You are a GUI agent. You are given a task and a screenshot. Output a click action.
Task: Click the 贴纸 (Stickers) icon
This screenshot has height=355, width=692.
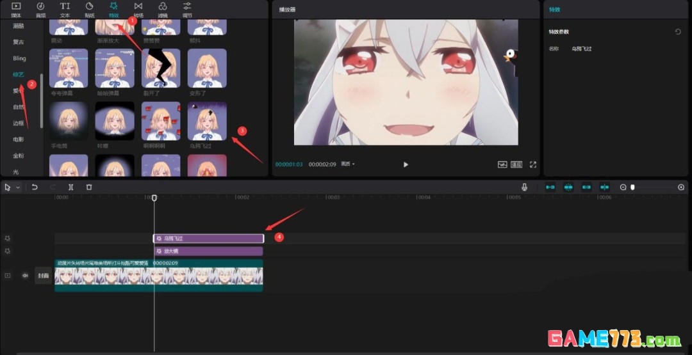click(x=89, y=9)
